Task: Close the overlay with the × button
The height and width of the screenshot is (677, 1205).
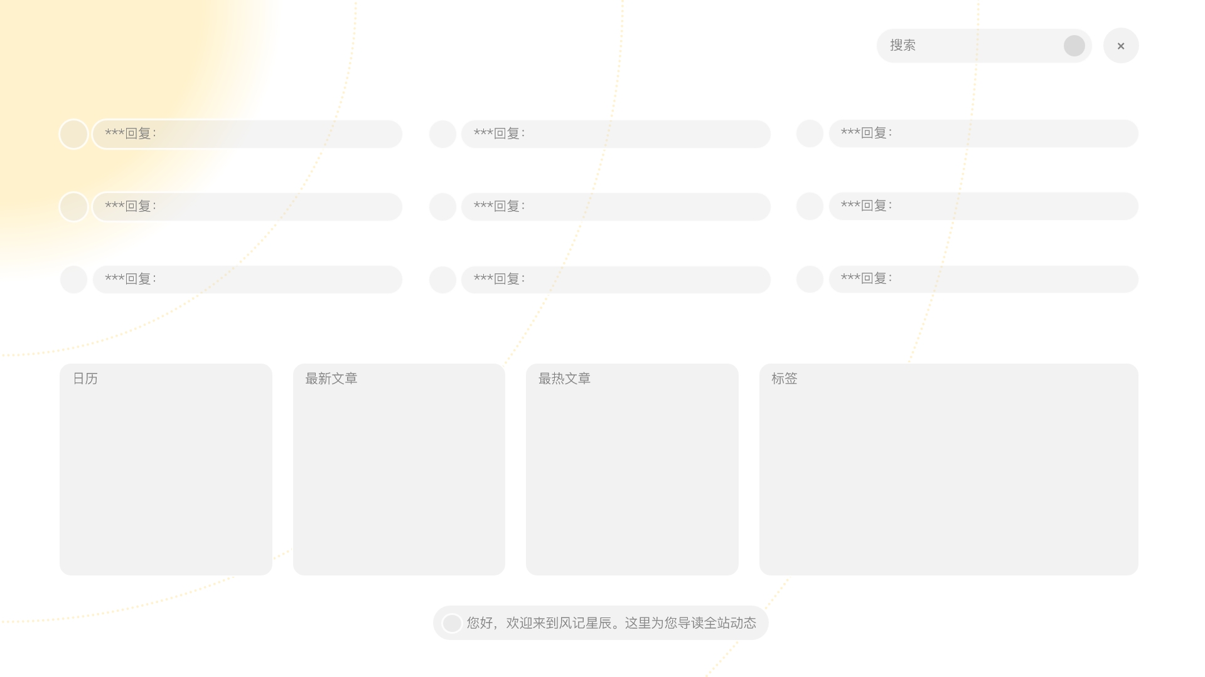Action: (x=1121, y=46)
